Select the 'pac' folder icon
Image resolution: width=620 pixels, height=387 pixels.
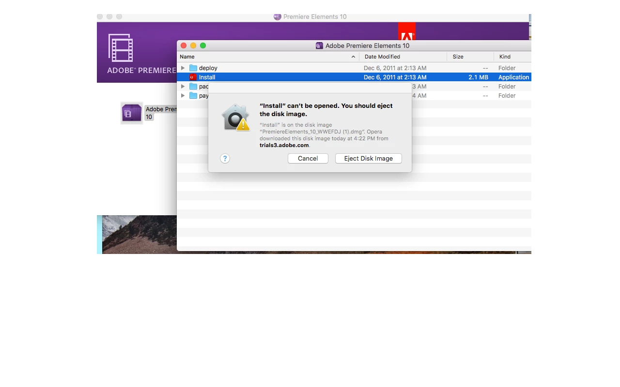click(x=193, y=87)
